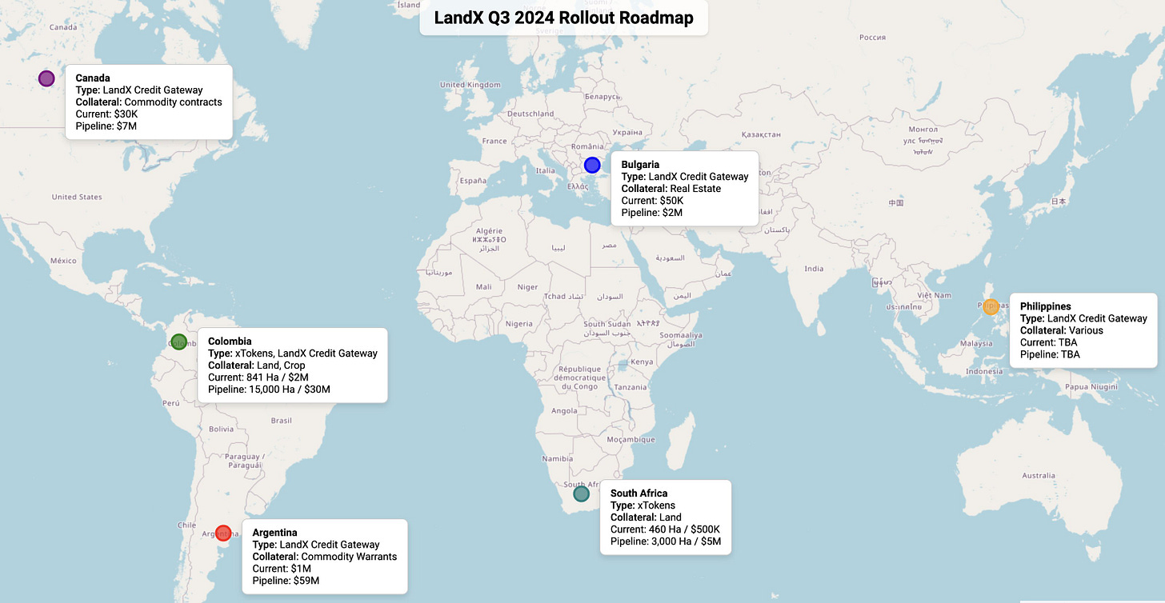Click the México map label

[x=63, y=261]
